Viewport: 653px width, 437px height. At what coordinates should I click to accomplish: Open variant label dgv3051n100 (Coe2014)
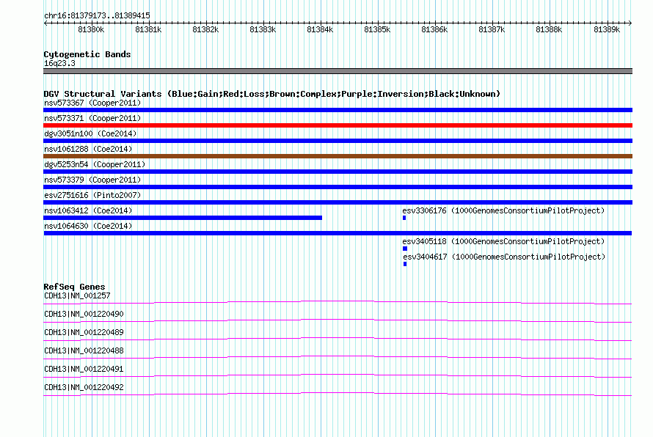coord(90,133)
